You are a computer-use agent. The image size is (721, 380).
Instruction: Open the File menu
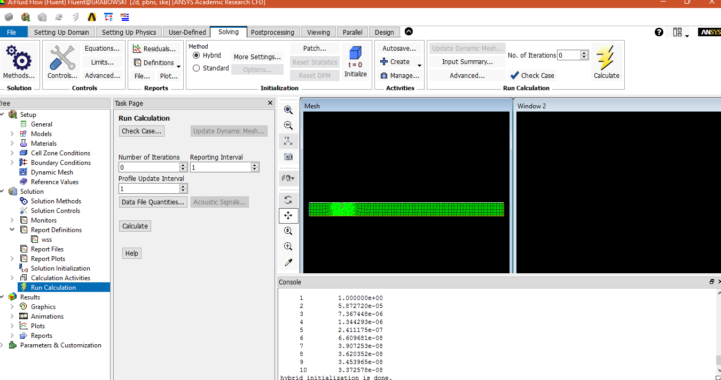tap(12, 32)
